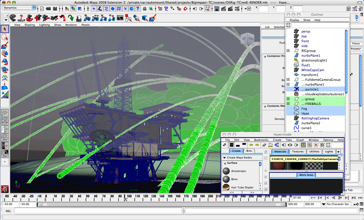The width and height of the screenshot is (364, 220).
Task: Toggle the blue question mark selection mask
Action: [138, 9]
